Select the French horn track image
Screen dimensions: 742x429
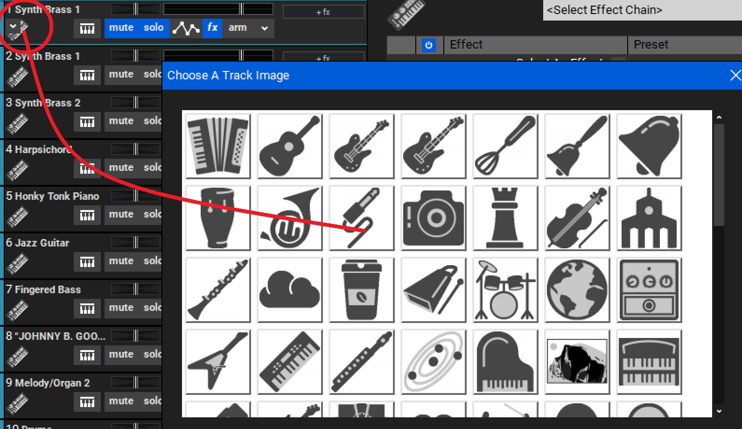pyautogui.click(x=289, y=218)
